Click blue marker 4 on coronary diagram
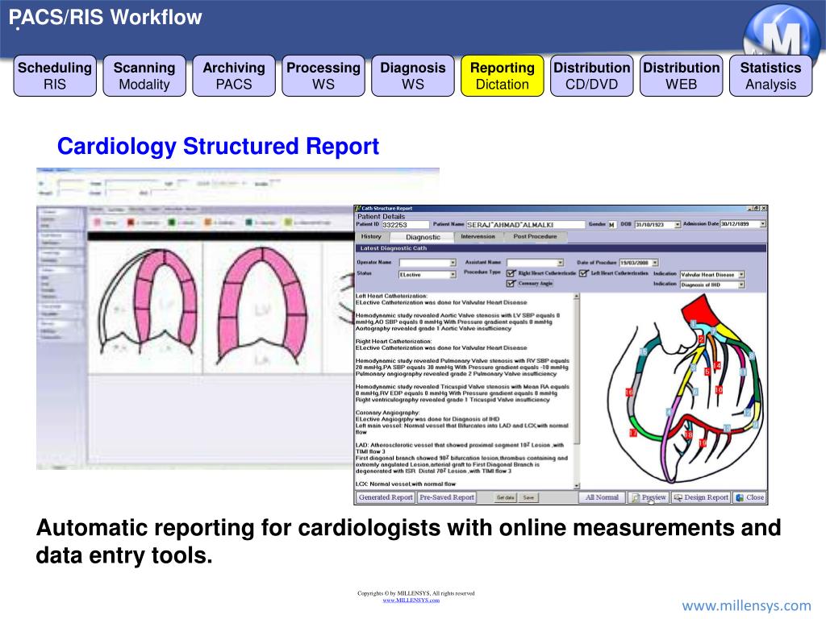Screen dimensions: 826x619 point(670,412)
